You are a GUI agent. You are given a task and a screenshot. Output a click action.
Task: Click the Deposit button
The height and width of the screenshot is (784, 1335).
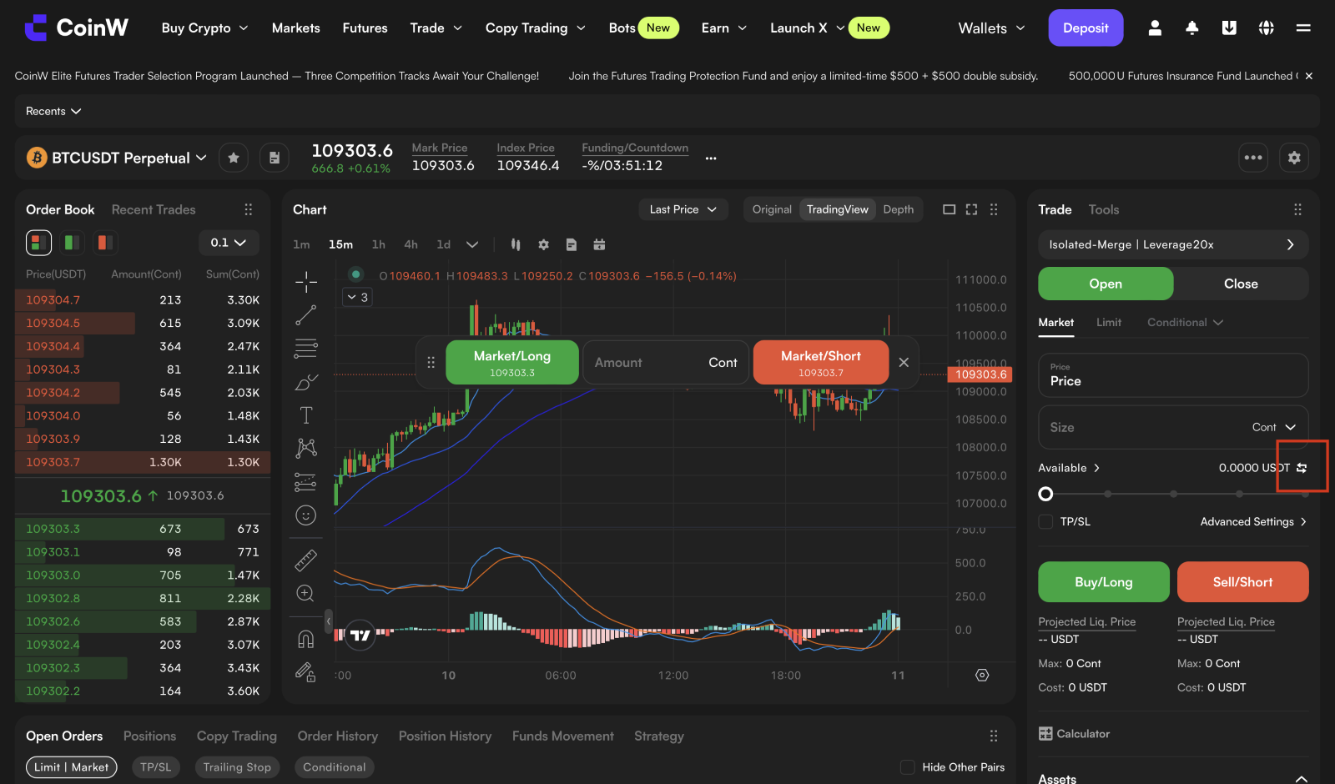pyautogui.click(x=1086, y=28)
